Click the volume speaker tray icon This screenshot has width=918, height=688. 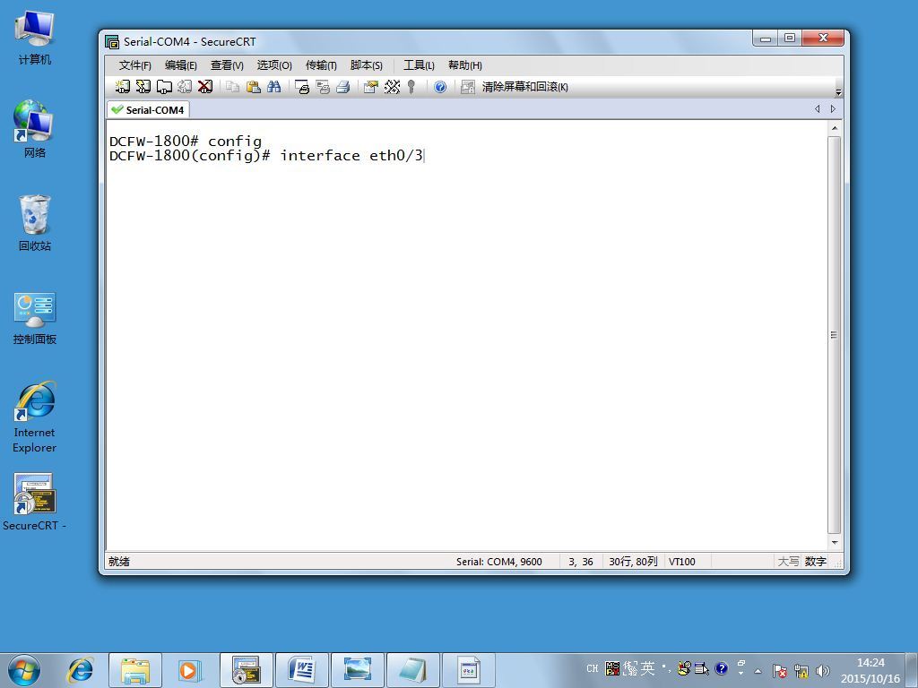[823, 670]
